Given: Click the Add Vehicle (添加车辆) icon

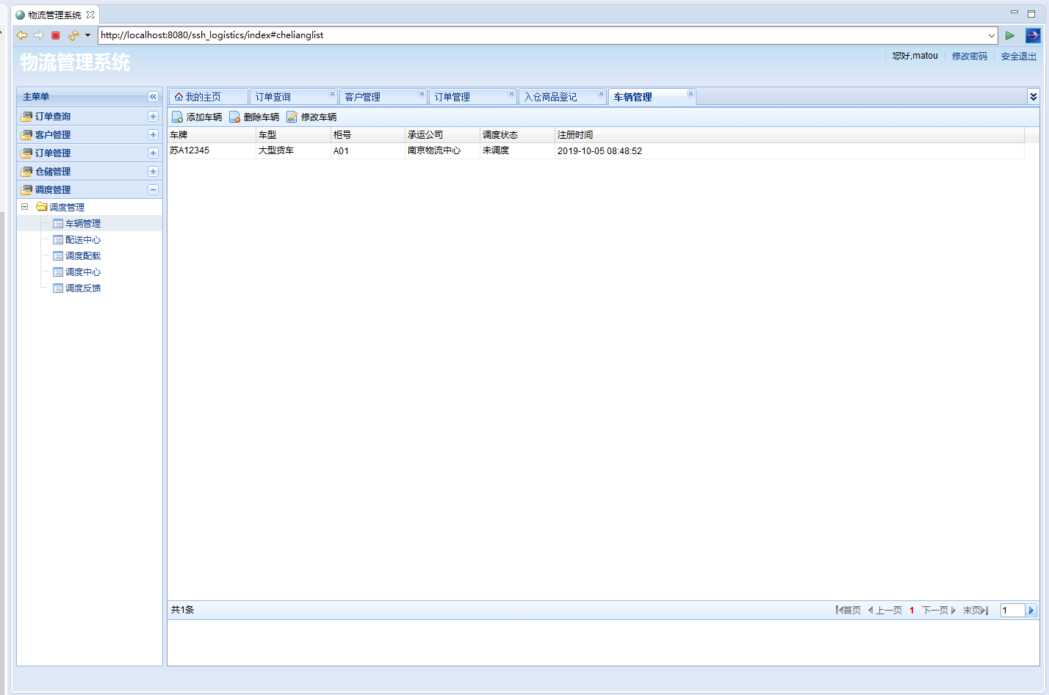Looking at the screenshot, I should (177, 117).
